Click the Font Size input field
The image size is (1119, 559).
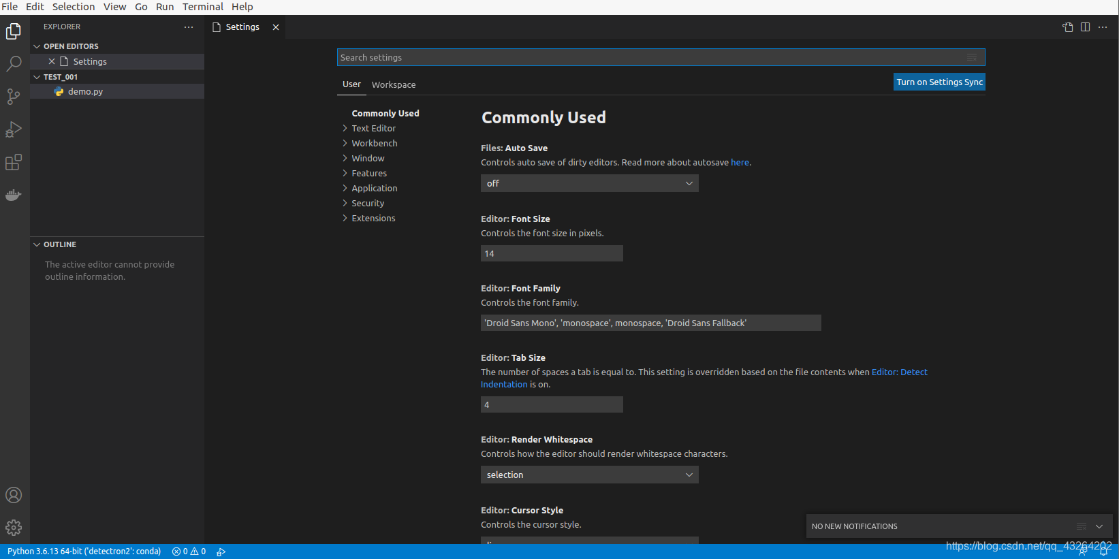click(552, 253)
